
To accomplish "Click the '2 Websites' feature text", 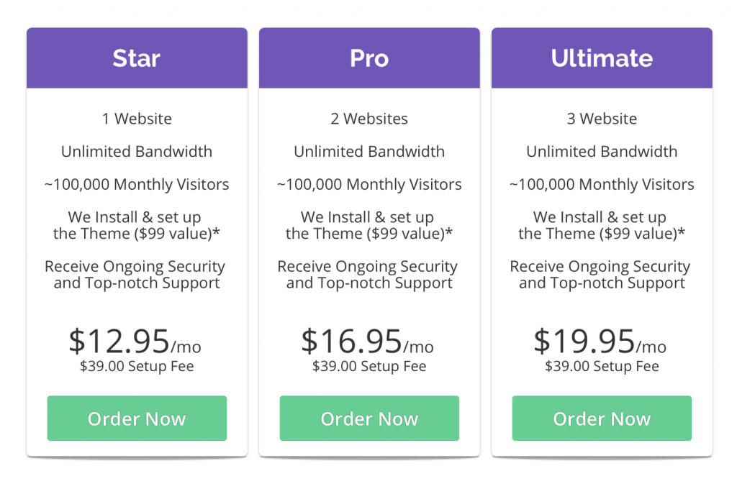I will point(369,119).
